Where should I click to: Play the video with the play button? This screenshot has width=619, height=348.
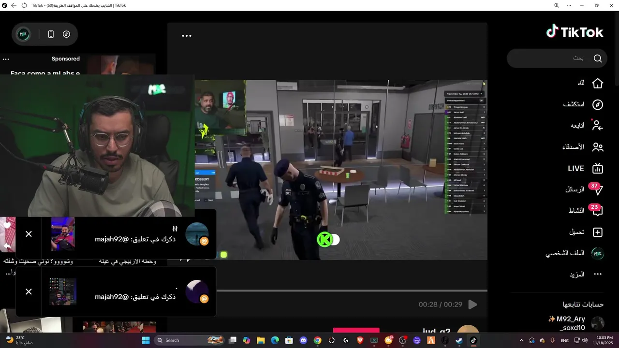473,304
